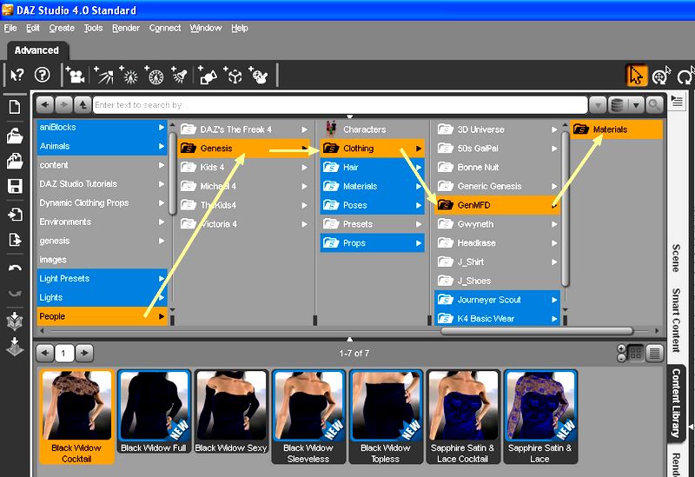The image size is (695, 477).
Task: Open the database options dropdown arrow
Action: click(636, 105)
